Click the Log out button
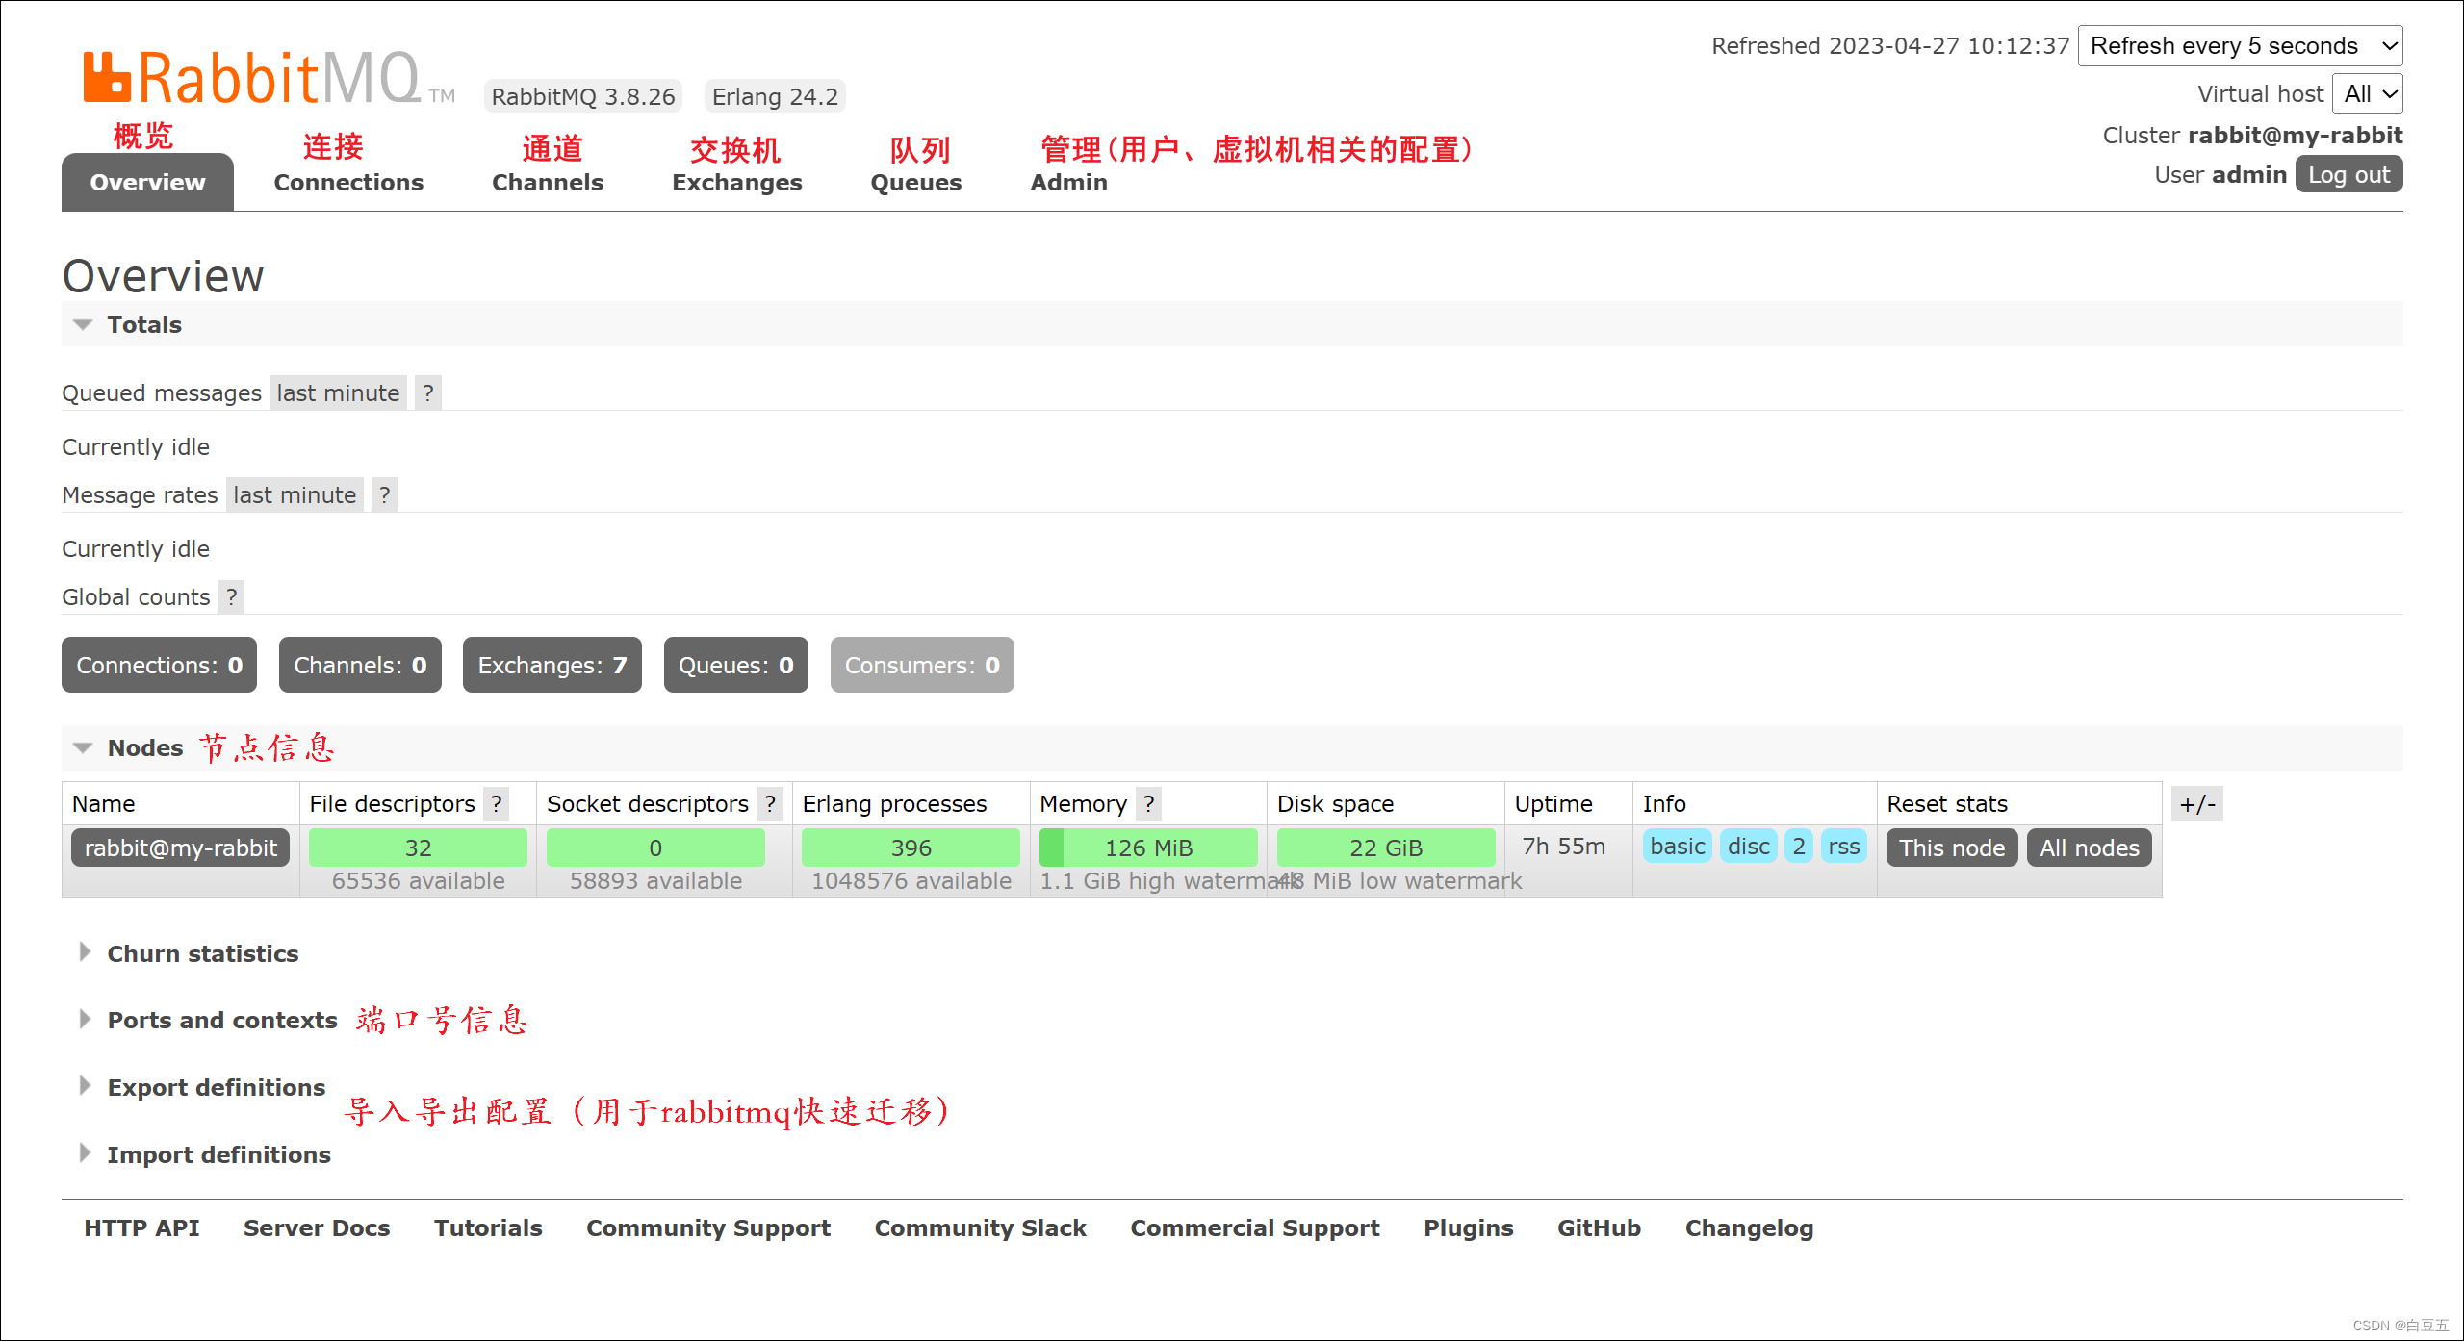The height and width of the screenshot is (1341, 2464). click(x=2348, y=175)
